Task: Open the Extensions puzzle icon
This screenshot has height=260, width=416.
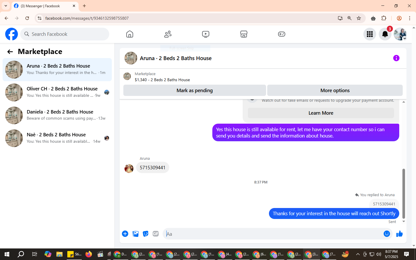Action: (x=384, y=18)
